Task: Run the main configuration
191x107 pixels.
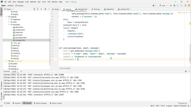Action: [x=171, y=5]
